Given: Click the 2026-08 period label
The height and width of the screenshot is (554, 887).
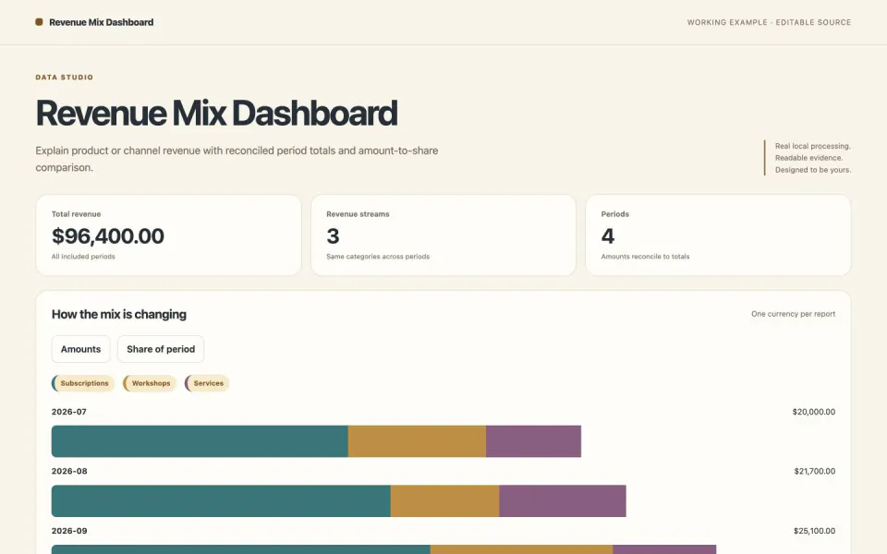Looking at the screenshot, I should tap(69, 471).
